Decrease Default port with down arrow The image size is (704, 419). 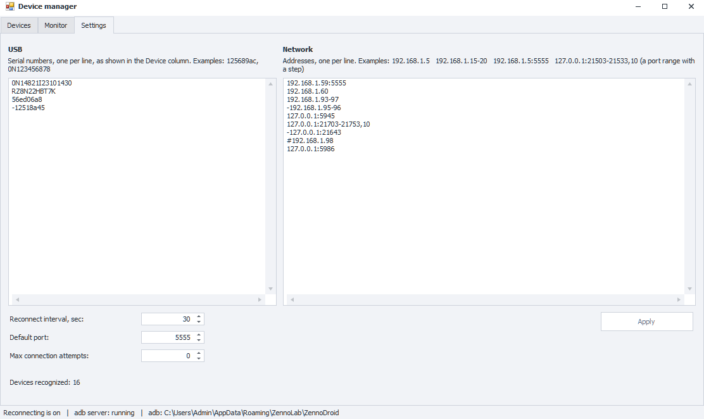tap(199, 341)
